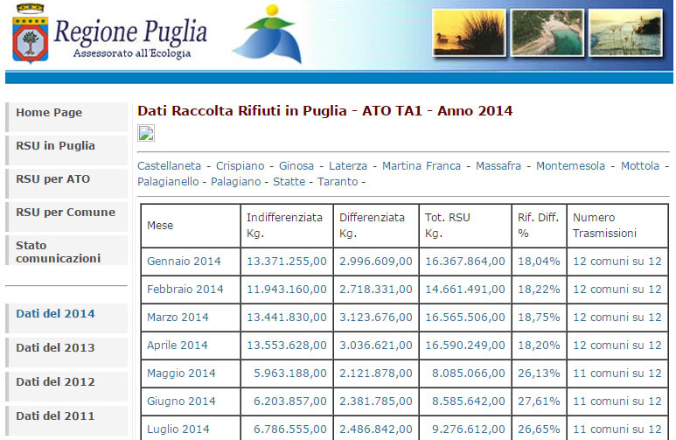Select RSU per ATO sidebar item

coord(66,184)
